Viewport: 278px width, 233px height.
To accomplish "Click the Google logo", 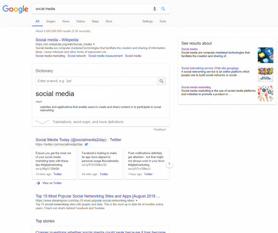I will (x=15, y=9).
